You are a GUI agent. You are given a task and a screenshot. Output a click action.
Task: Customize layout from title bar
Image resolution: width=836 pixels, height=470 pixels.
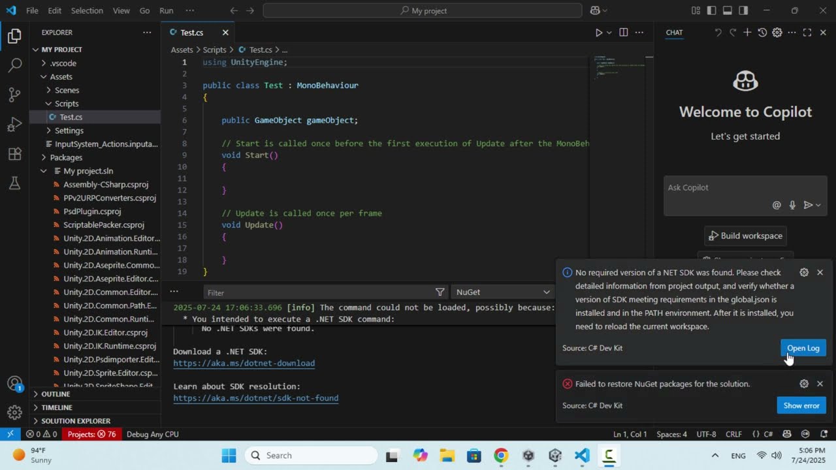(x=696, y=10)
